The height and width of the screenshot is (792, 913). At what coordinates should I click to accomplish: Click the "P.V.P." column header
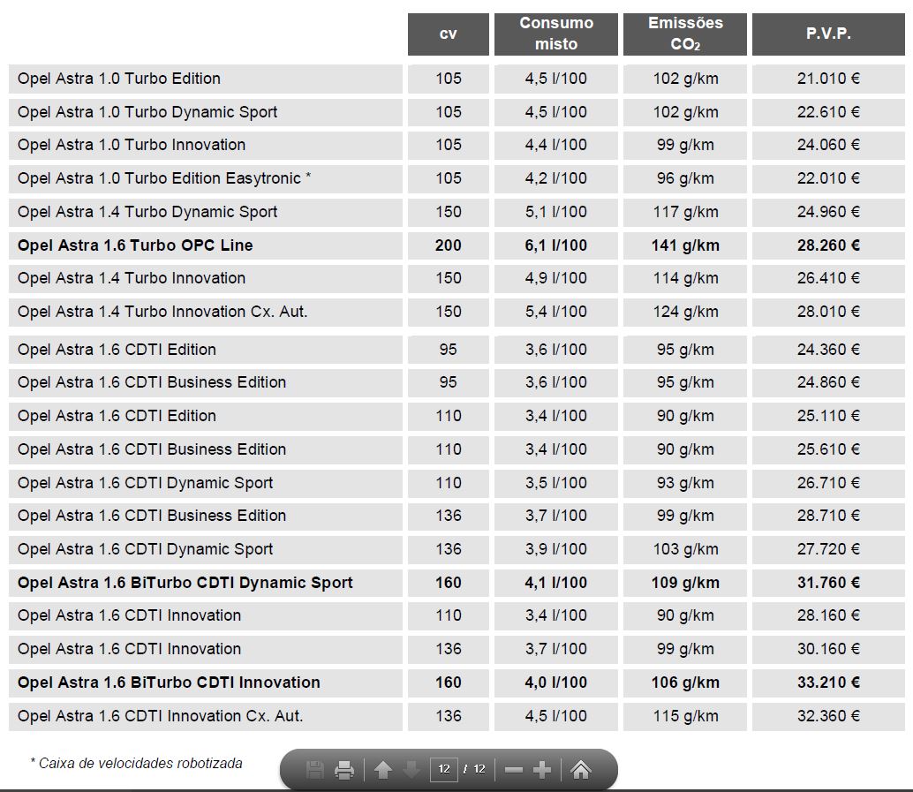pyautogui.click(x=828, y=34)
